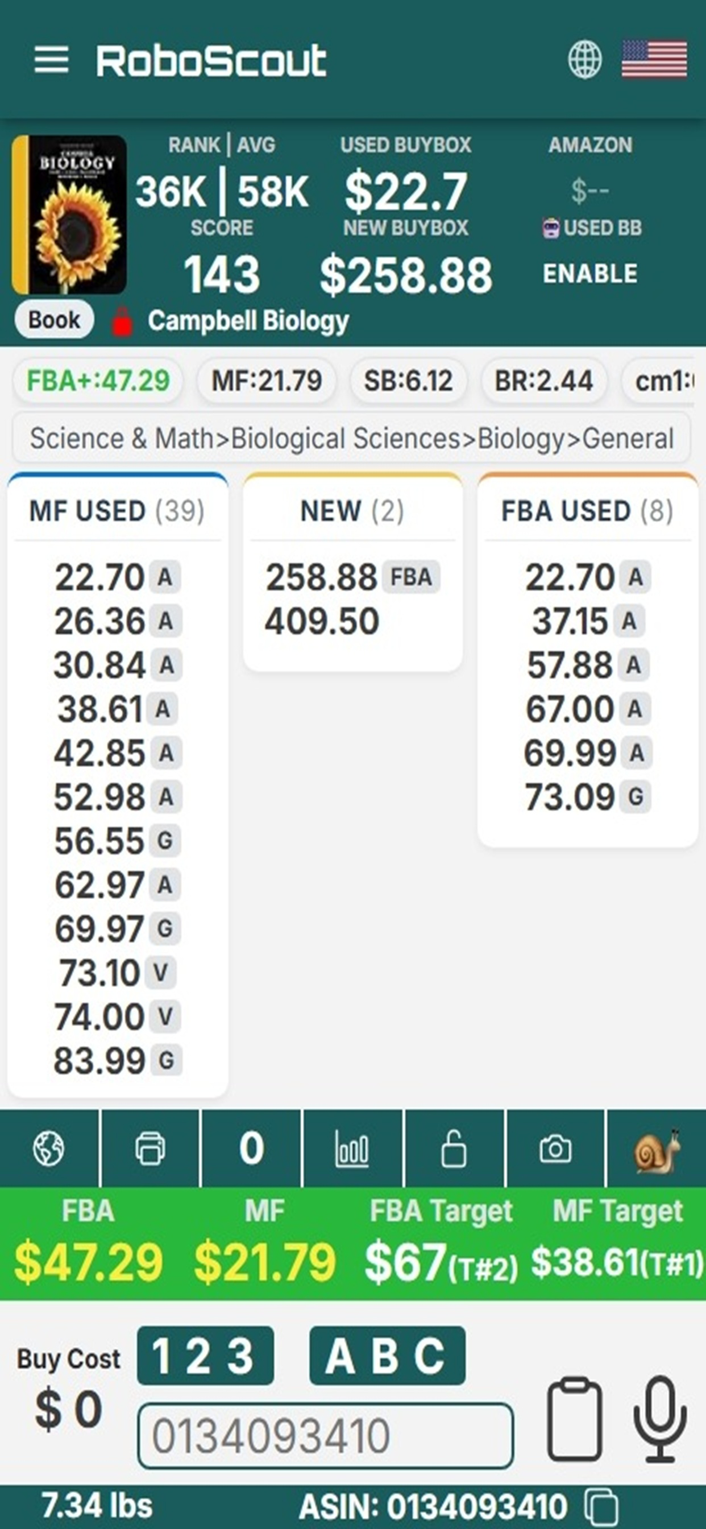Tap the Campbell Biology cover thumbnail
This screenshot has height=1529, width=706.
[x=69, y=215]
